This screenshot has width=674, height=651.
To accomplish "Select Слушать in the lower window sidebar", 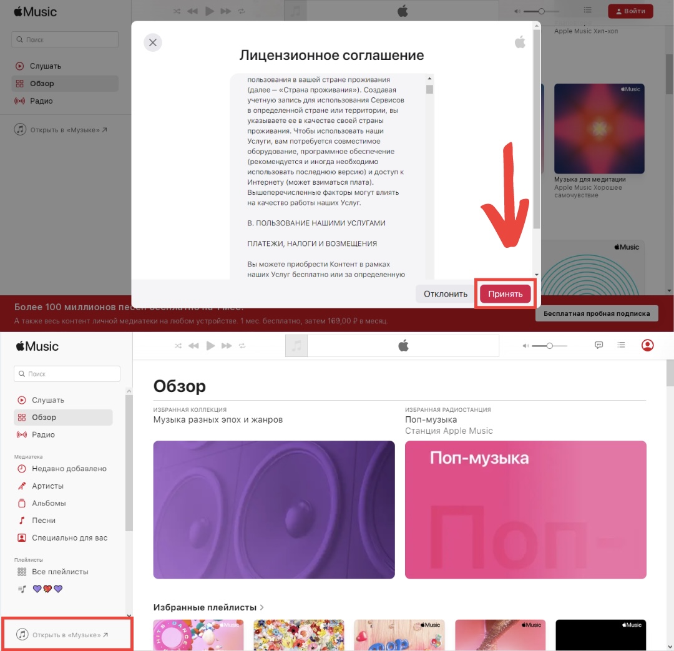I will [63, 400].
